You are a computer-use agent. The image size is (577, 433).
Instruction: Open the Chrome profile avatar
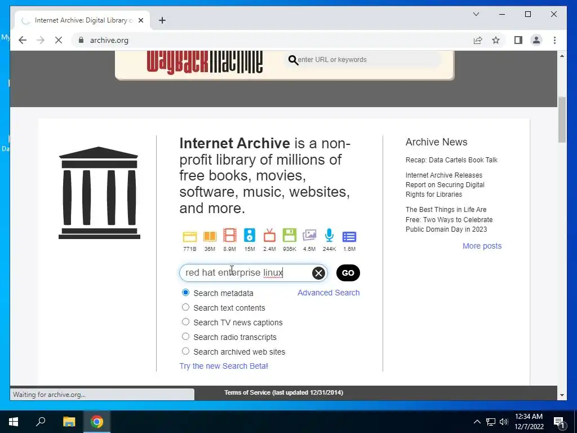(536, 40)
